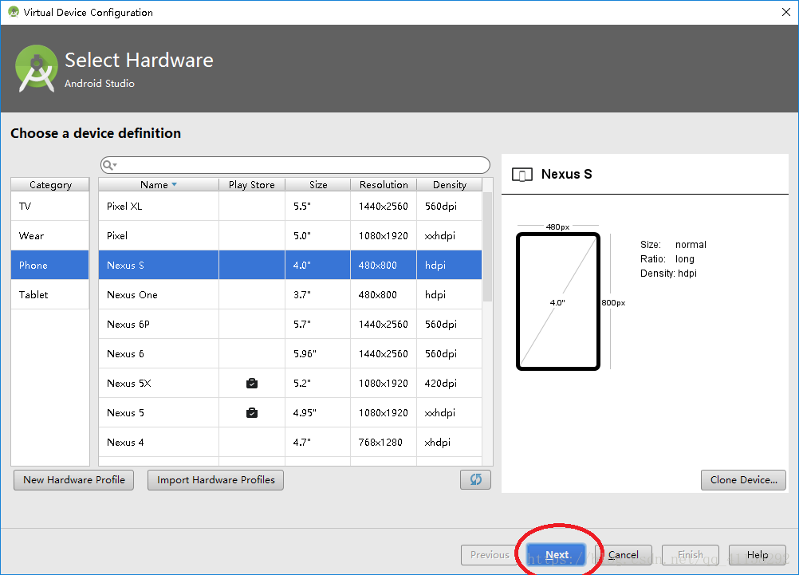
Task: Click the Android Studio logo in header
Action: [36, 69]
